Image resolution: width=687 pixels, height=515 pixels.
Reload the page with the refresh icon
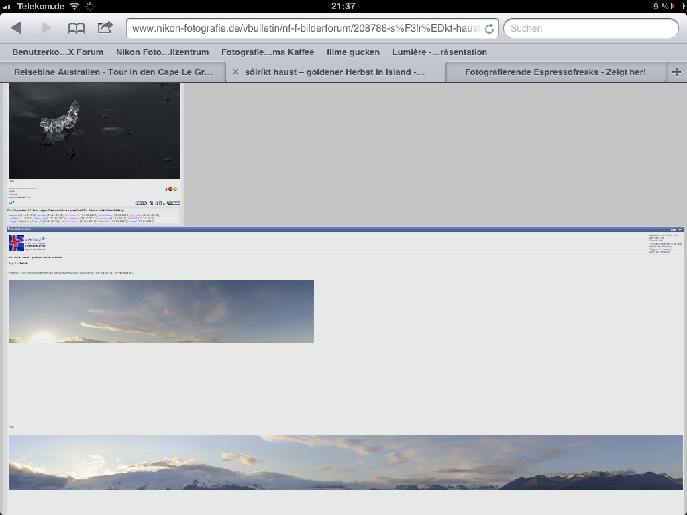coord(489,28)
